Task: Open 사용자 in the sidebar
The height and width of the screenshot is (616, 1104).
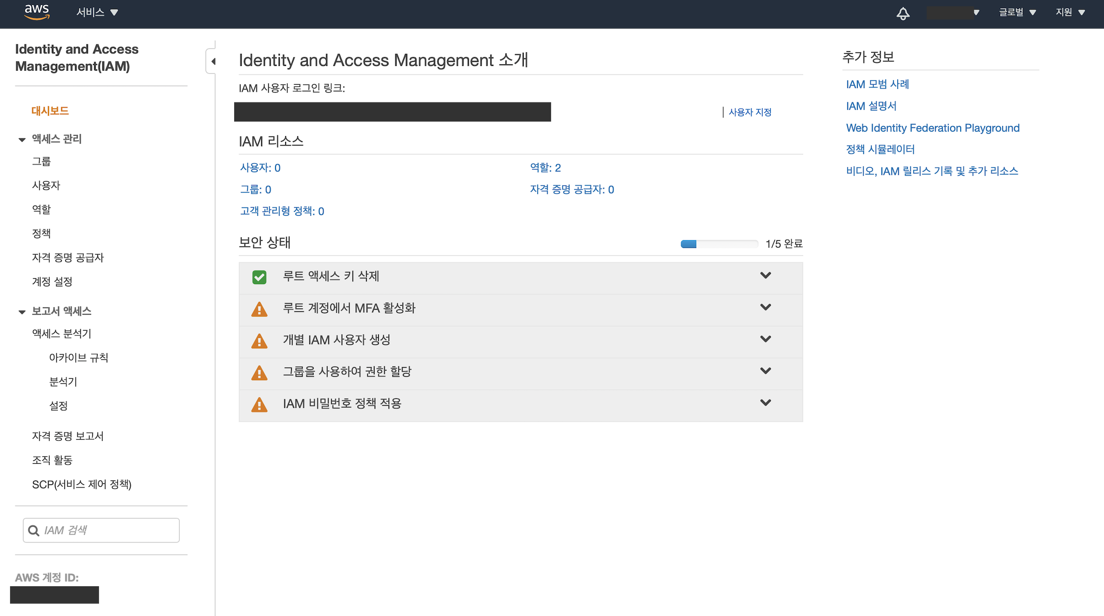Action: (46, 185)
